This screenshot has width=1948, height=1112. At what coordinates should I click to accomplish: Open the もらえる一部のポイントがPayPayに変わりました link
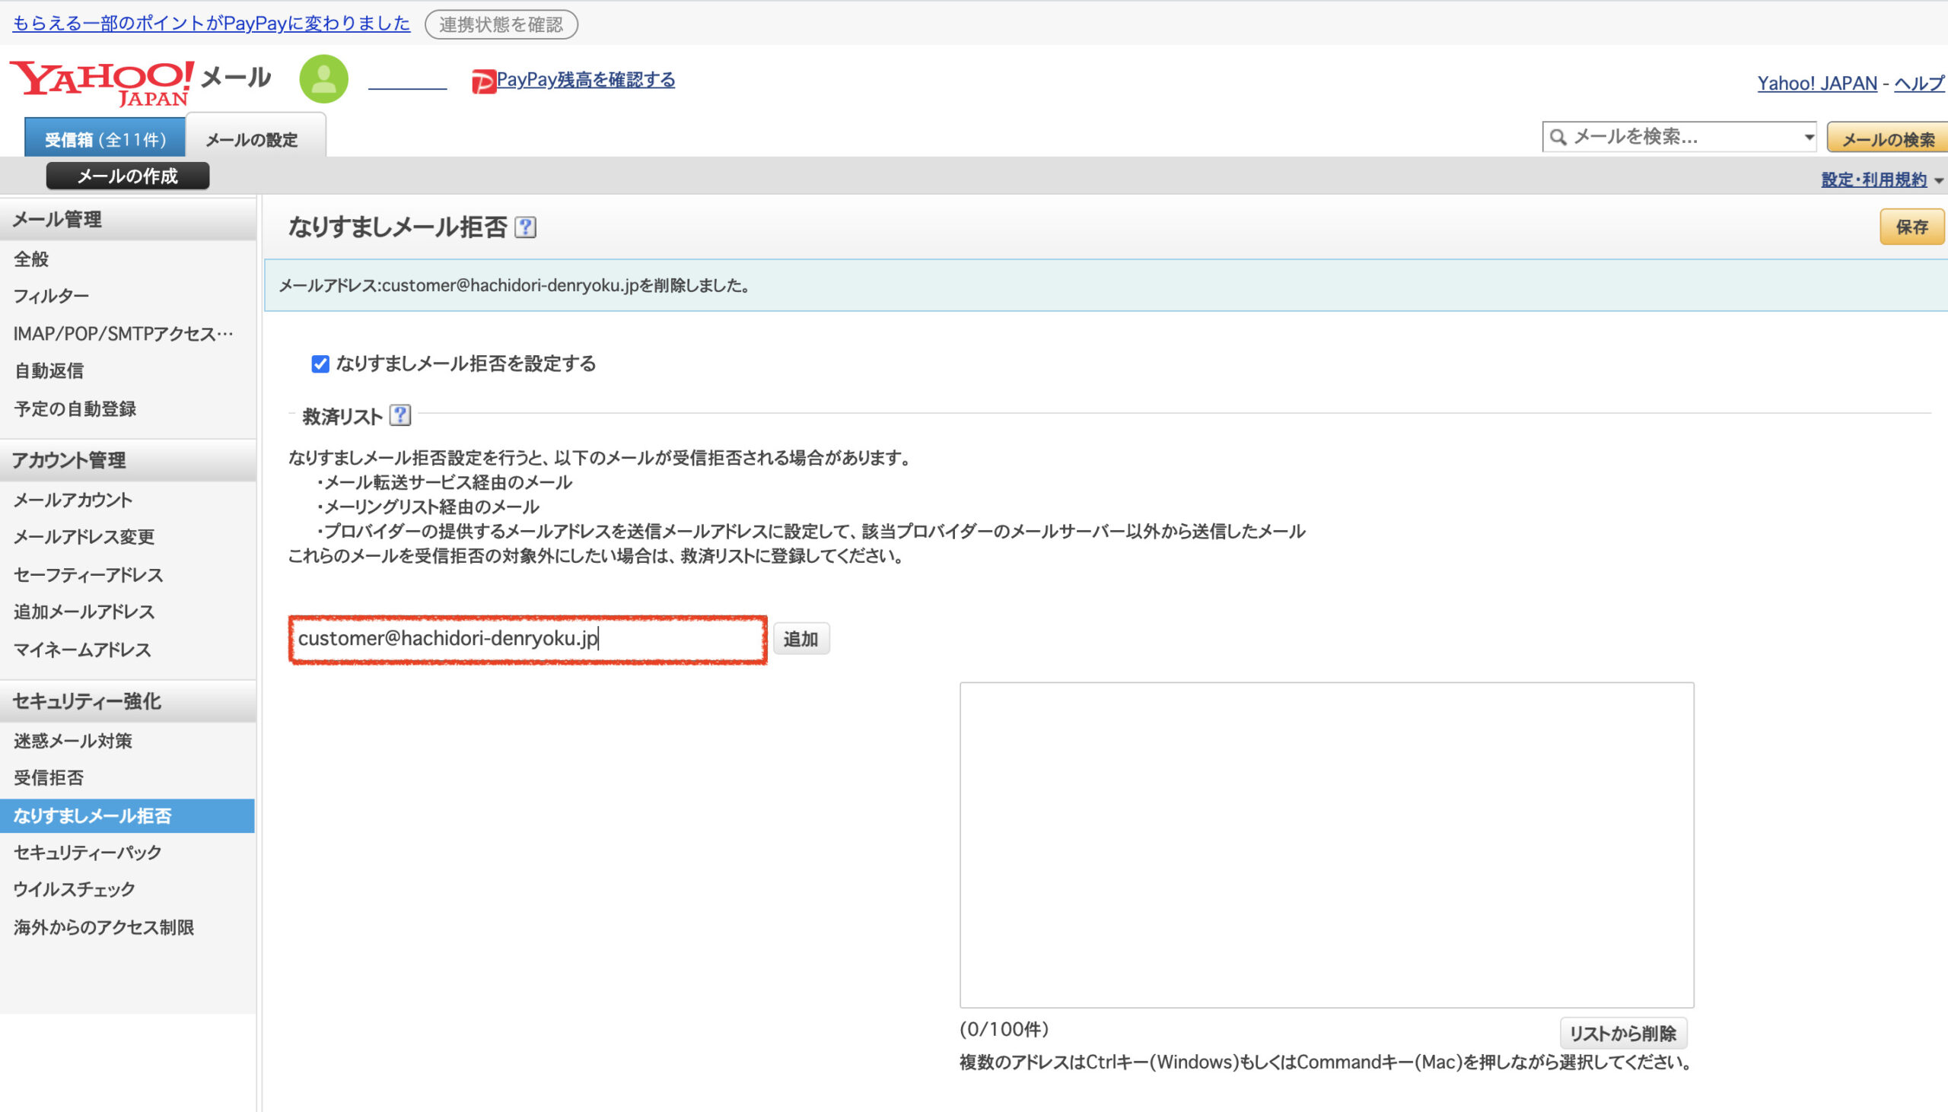click(x=211, y=24)
